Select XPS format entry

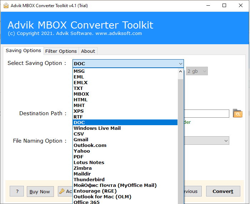125,111
